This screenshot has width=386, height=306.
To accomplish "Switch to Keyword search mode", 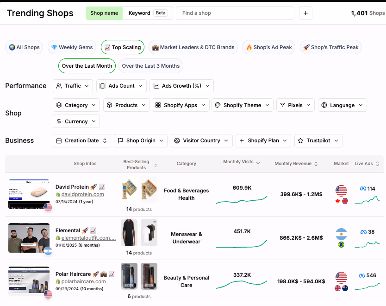I will [x=139, y=13].
